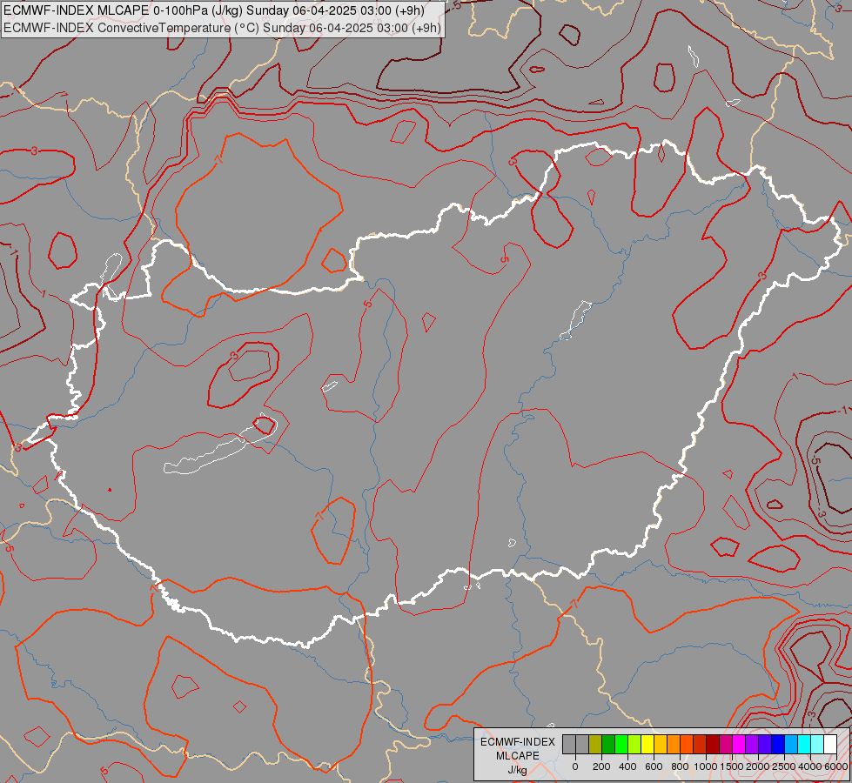Pick the bright magenta legend swatch
This screenshot has width=852, height=783.
click(739, 745)
